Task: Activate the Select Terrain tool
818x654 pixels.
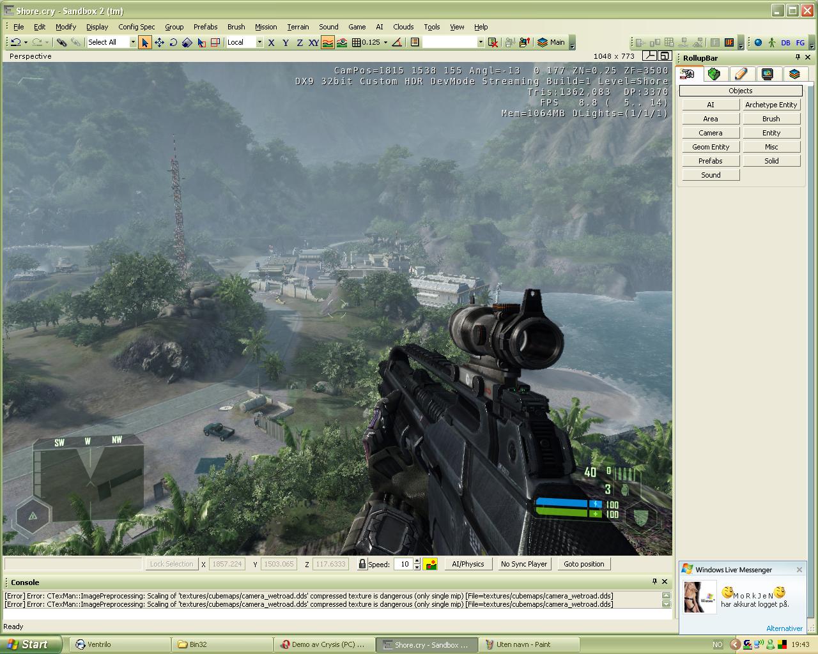Action: point(201,42)
